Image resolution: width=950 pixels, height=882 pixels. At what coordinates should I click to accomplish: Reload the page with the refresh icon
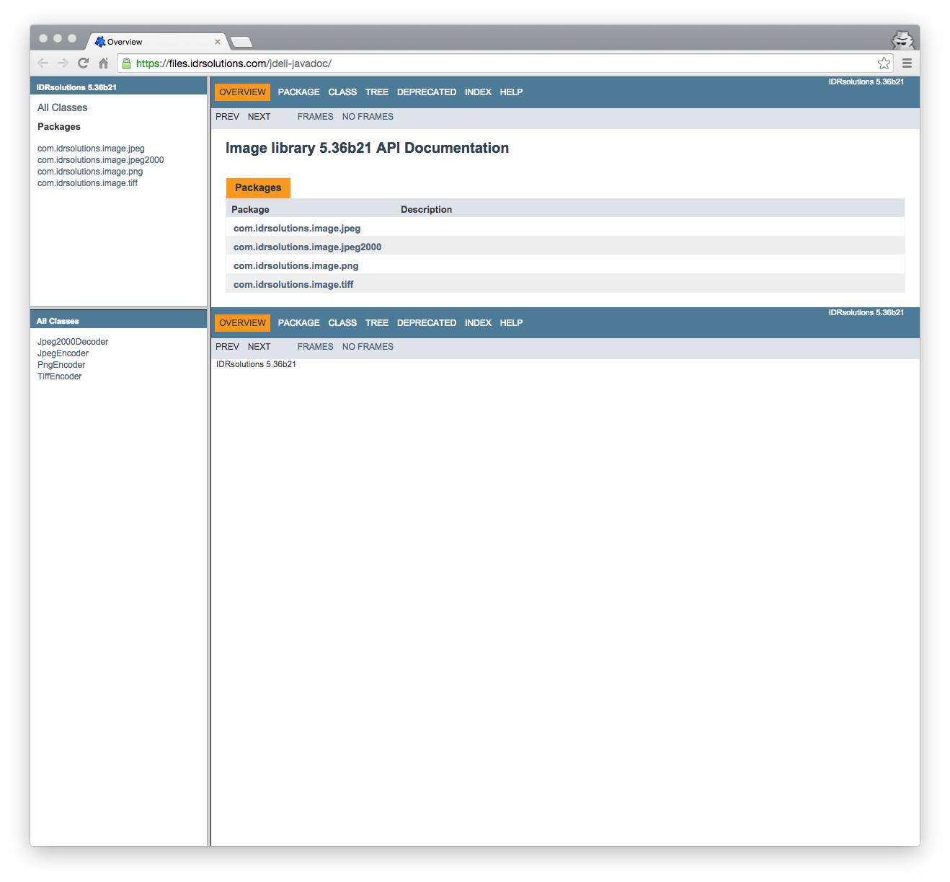point(84,63)
